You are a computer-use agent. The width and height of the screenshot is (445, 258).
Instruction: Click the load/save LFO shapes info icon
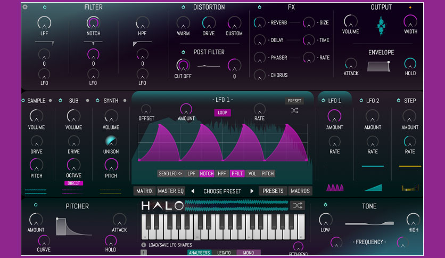(144, 245)
